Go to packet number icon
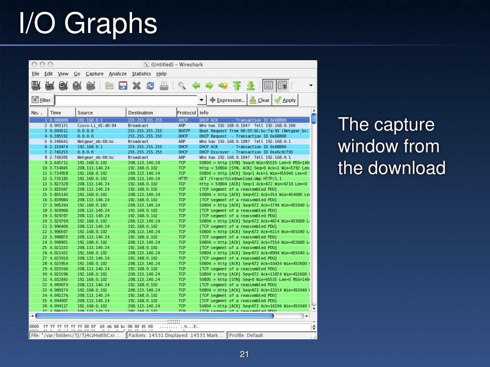Screen dimensions: 490x367 coord(223,86)
